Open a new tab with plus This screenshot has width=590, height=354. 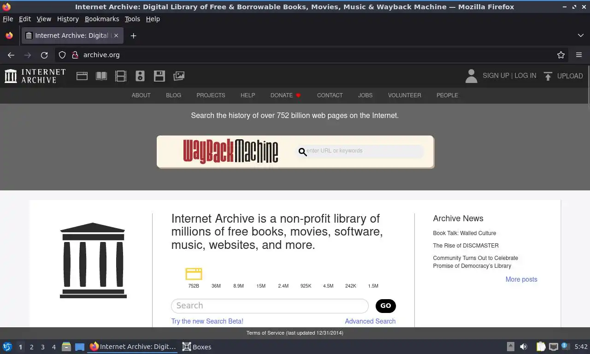(133, 35)
